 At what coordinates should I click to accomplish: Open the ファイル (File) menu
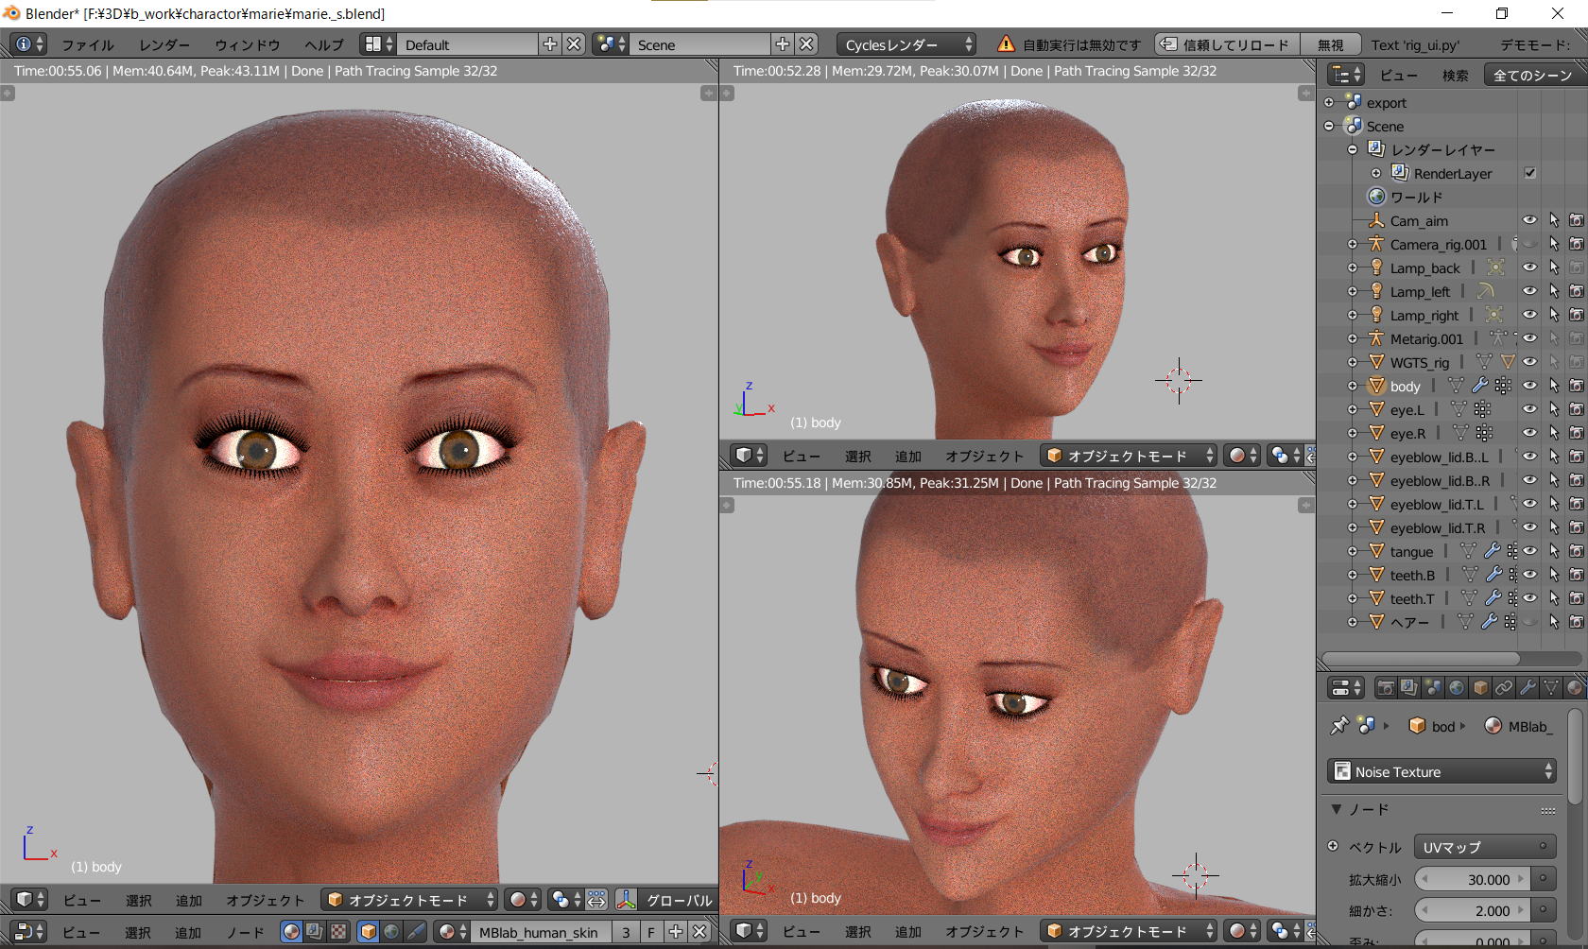coord(87,44)
